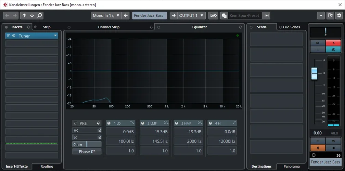This screenshot has width=345, height=171.
Task: Toggle the 4 HI band power button
Action: [210, 123]
